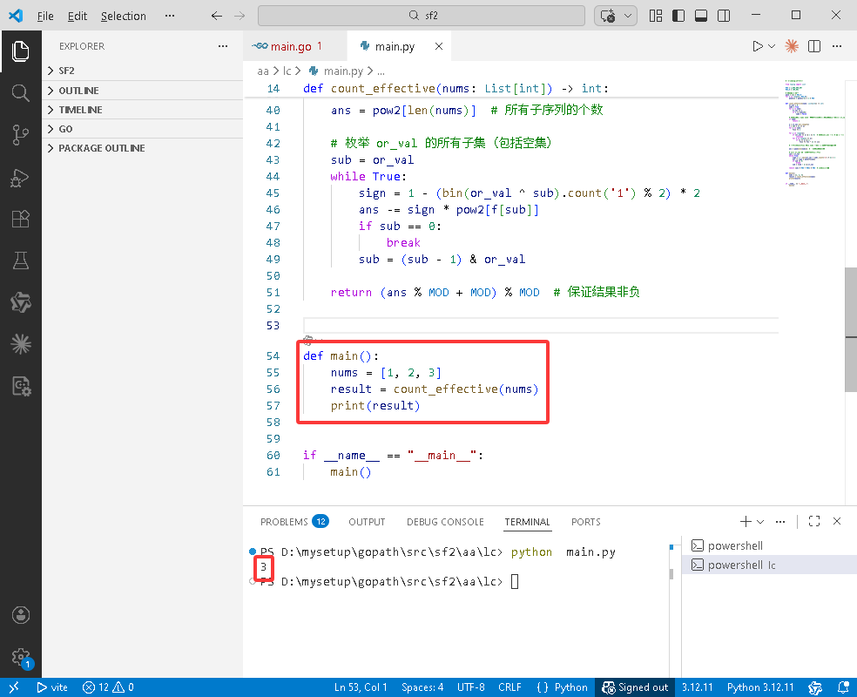Click the orange starburst icon in editor toolbar
The height and width of the screenshot is (697, 857).
[x=792, y=46]
